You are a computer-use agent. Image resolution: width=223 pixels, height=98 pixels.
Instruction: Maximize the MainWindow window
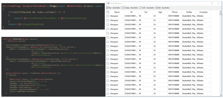[x=212, y=3]
